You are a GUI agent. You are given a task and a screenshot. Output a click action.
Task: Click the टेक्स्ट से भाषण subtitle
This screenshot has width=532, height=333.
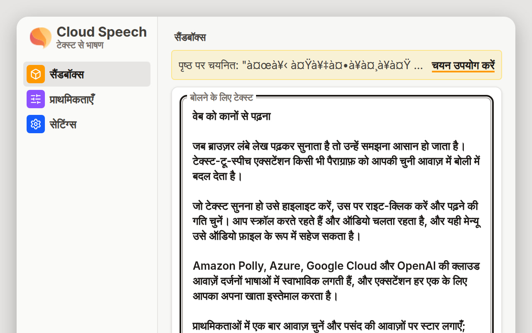click(80, 45)
